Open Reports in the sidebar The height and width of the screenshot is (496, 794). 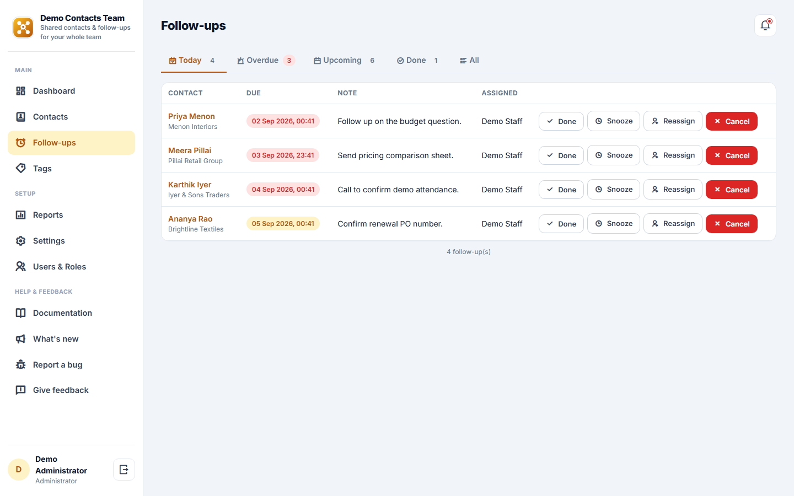coord(71,215)
